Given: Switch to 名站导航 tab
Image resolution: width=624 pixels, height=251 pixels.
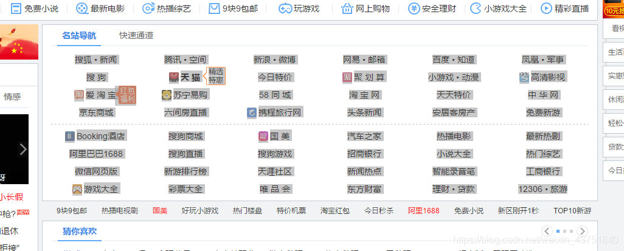Looking at the screenshot, I should (79, 35).
